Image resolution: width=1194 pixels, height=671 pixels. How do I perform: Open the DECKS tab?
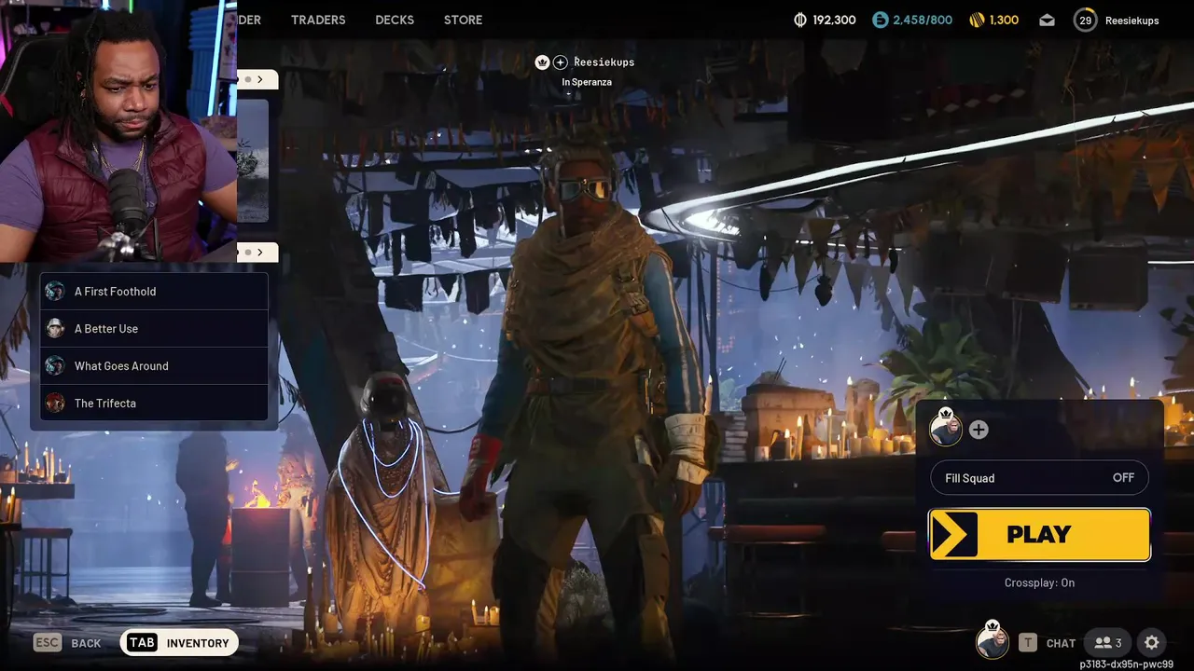tap(395, 20)
